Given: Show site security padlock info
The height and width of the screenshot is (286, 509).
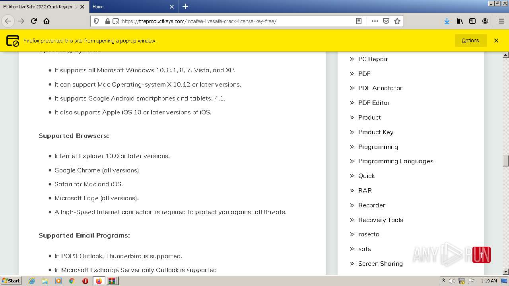Looking at the screenshot, I should pos(107,21).
